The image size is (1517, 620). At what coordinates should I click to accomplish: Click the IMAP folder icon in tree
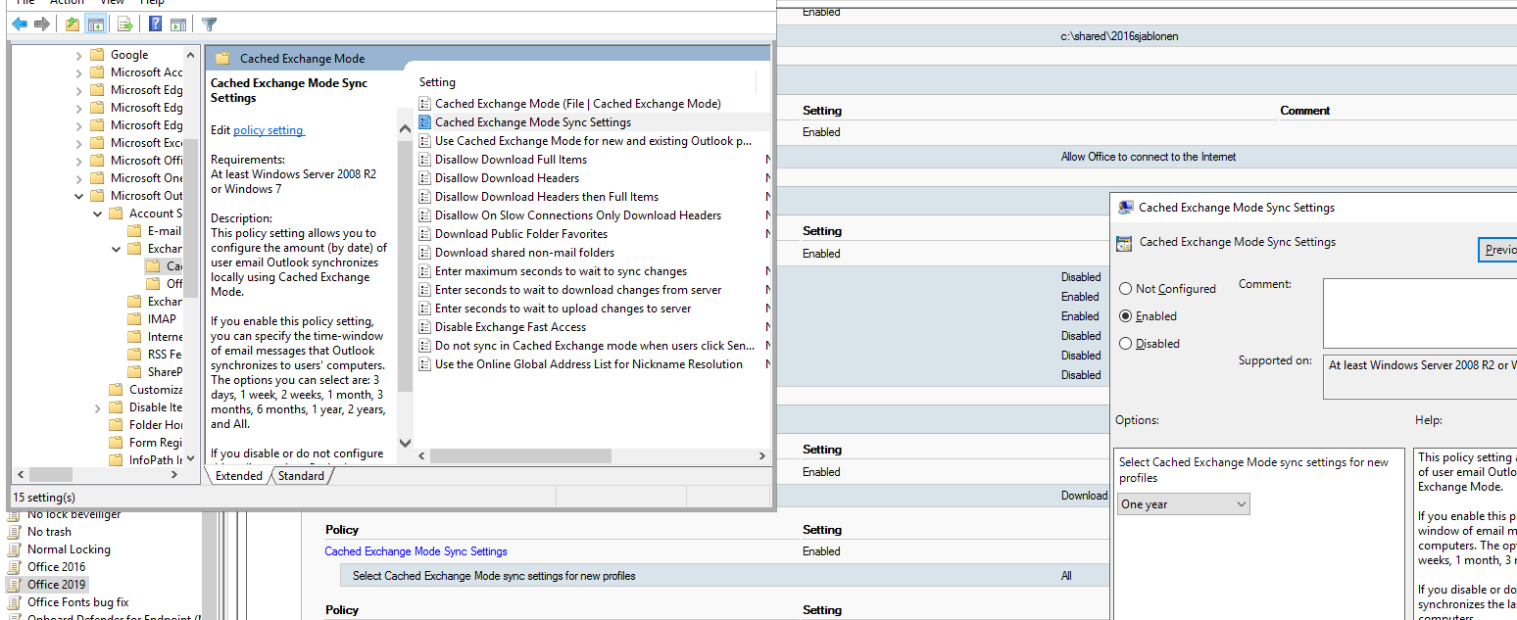(134, 319)
